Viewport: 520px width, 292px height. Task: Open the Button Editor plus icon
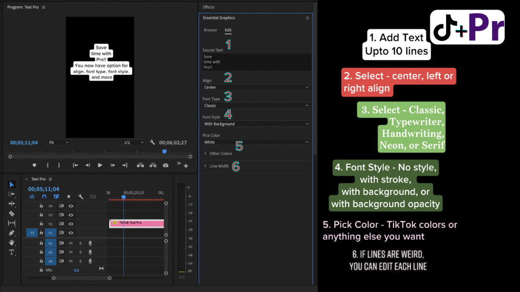click(x=186, y=166)
